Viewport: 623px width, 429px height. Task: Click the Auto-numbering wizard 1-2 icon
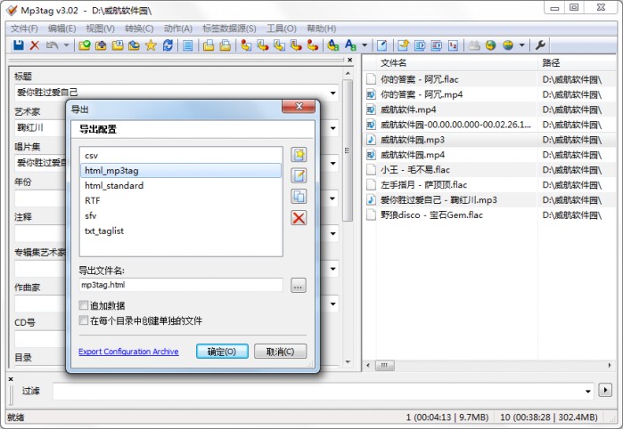tap(453, 45)
